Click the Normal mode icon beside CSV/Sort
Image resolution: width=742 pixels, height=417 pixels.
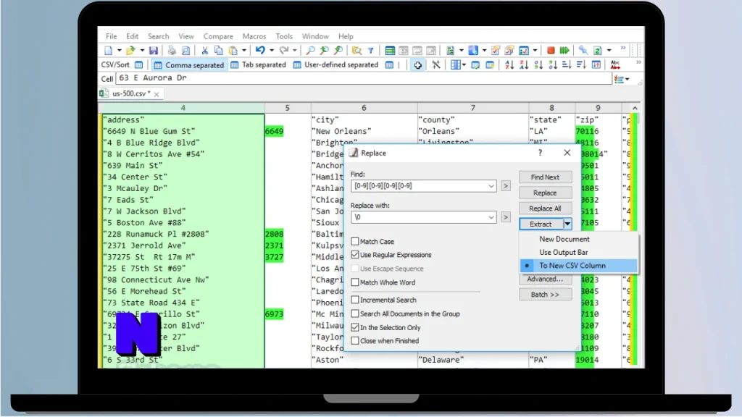click(x=138, y=64)
